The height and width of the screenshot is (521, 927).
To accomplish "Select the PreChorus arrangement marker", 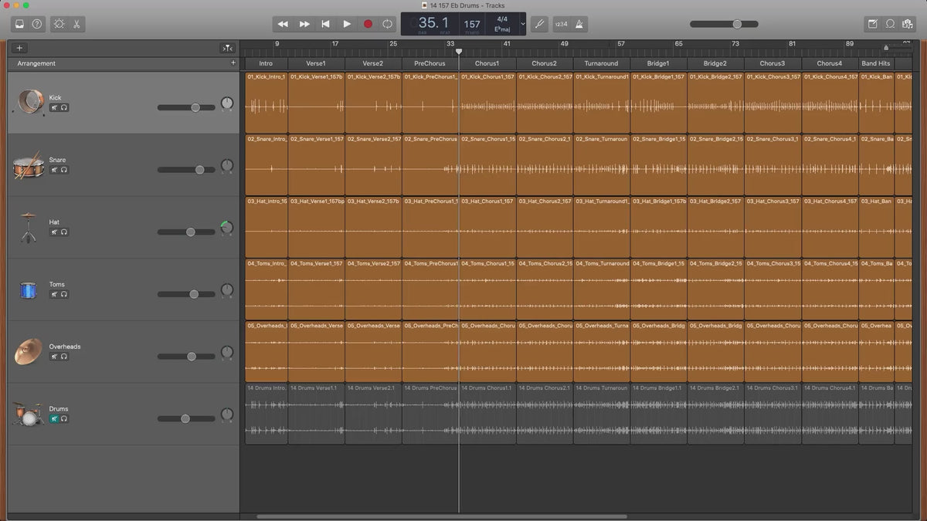I will coord(430,63).
